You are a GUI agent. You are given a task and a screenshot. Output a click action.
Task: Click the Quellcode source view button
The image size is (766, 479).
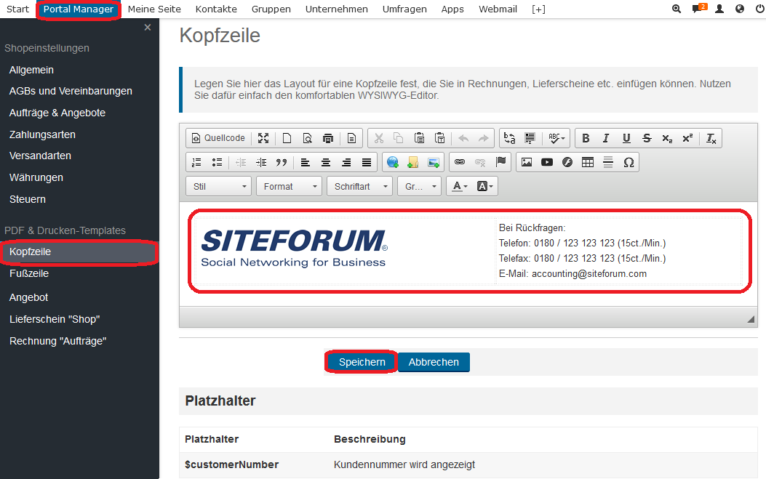(218, 138)
